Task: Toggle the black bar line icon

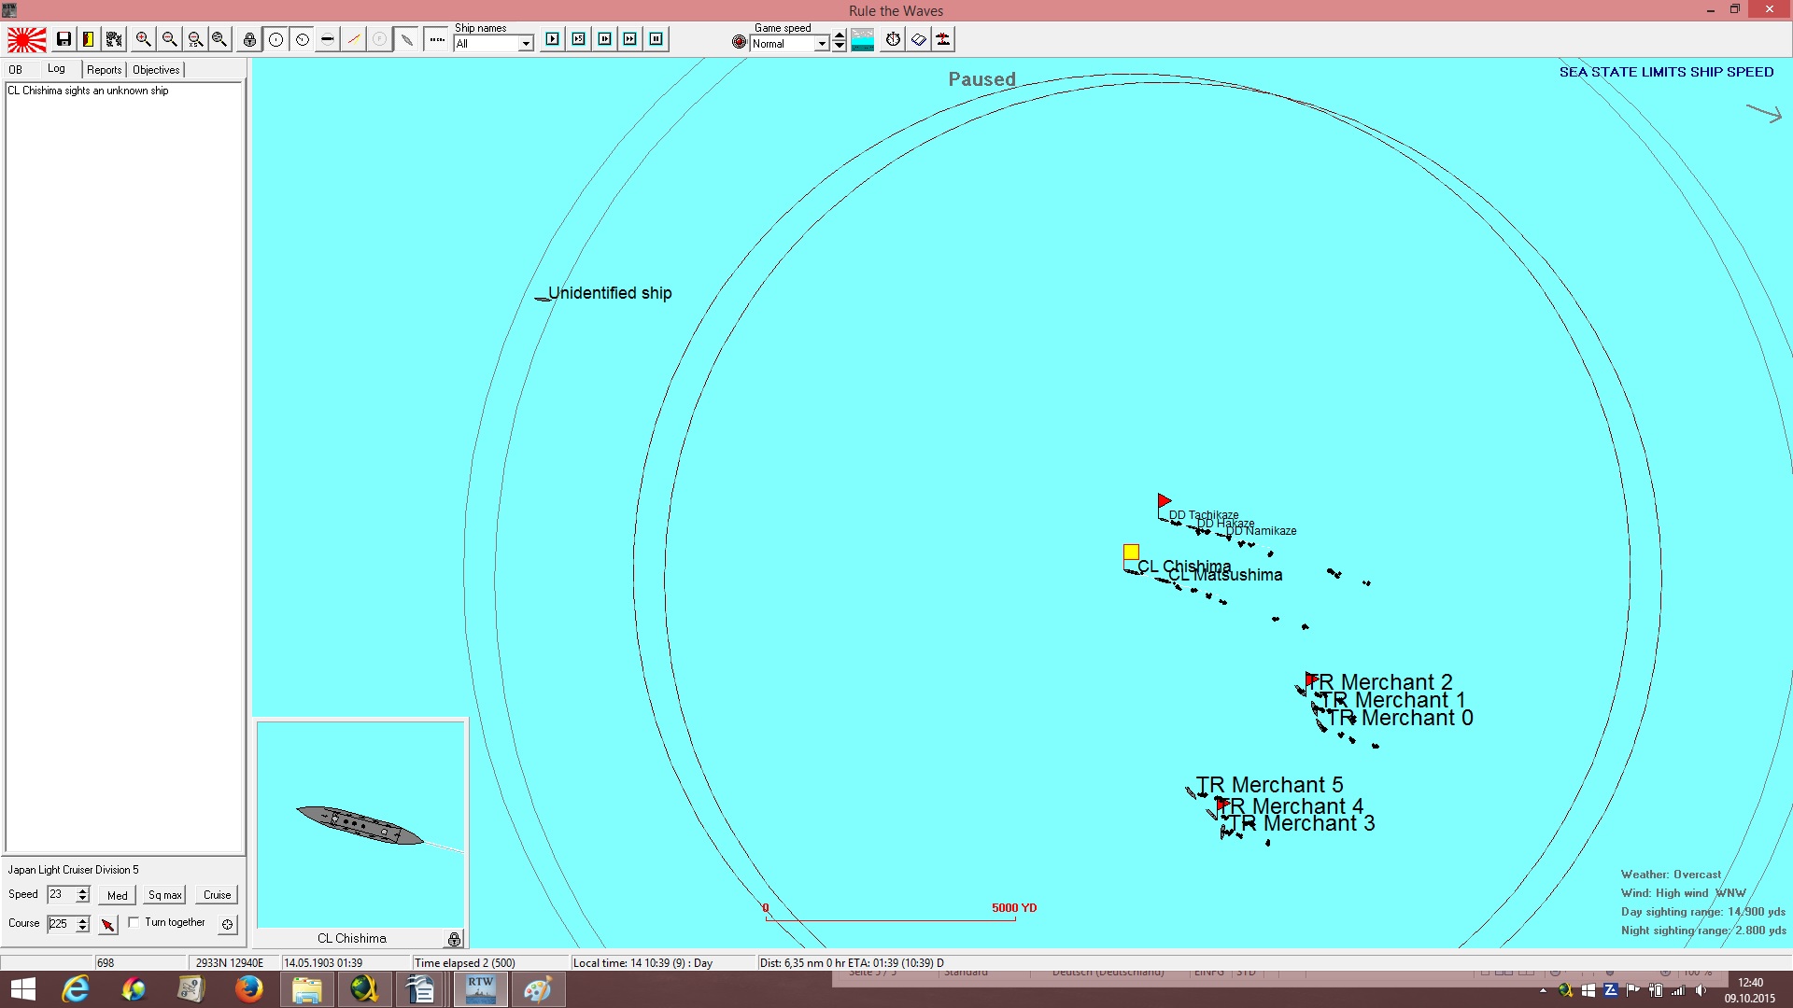Action: point(327,39)
